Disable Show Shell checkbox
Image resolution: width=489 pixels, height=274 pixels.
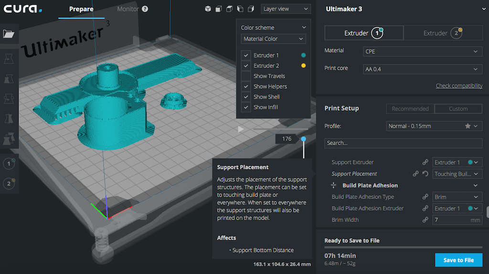point(246,97)
